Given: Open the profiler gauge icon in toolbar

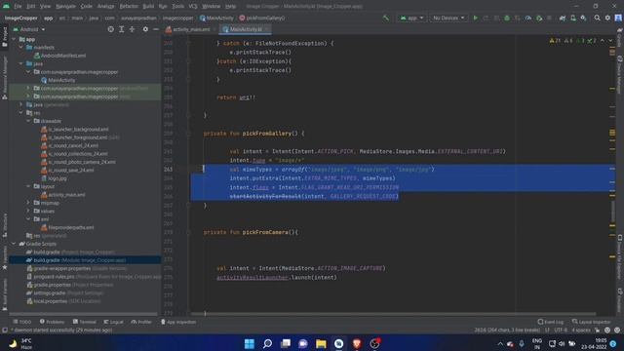Looking at the screenshot, I should coord(528,18).
